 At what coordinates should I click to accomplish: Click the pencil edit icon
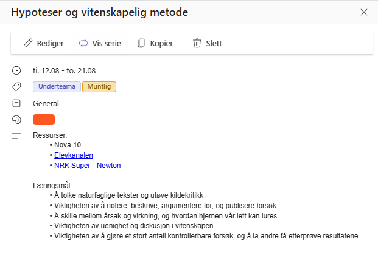coord(28,43)
